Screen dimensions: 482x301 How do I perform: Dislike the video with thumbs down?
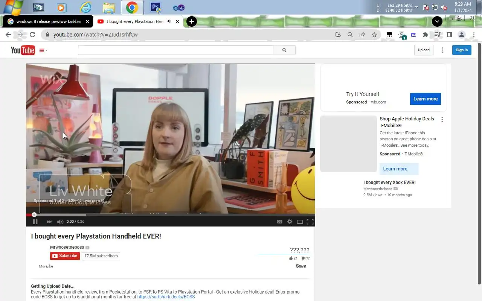click(x=305, y=258)
